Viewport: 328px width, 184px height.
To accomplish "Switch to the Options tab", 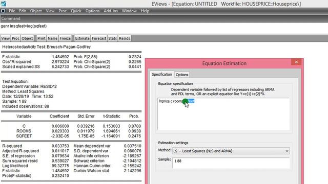I will 182,75.
